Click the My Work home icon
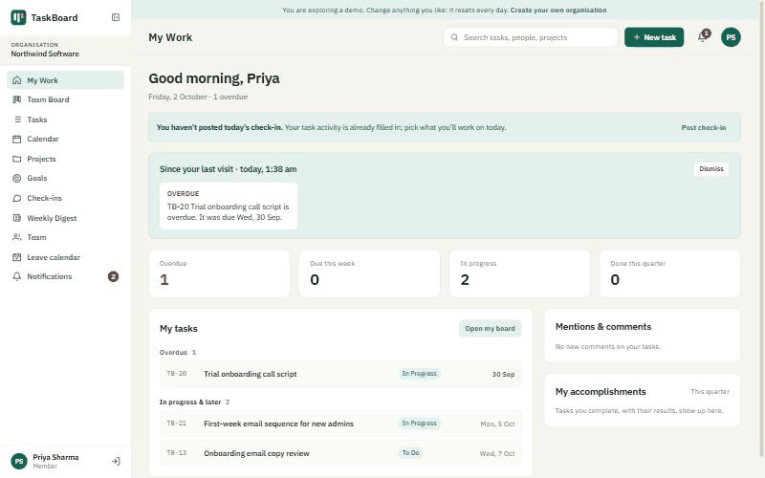This screenshot has width=765, height=478. pos(17,80)
